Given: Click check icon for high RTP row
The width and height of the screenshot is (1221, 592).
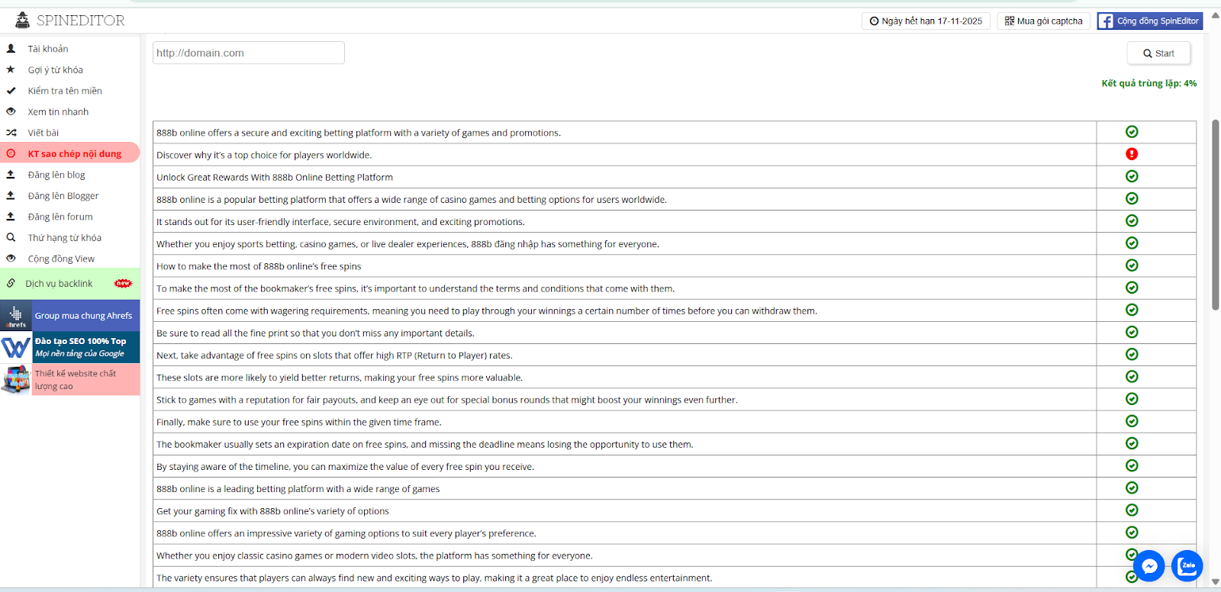Looking at the screenshot, I should coord(1132,354).
